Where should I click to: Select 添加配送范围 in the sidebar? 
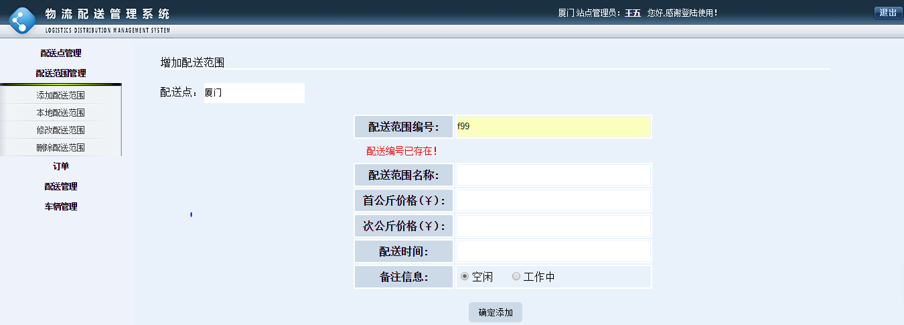(x=61, y=95)
